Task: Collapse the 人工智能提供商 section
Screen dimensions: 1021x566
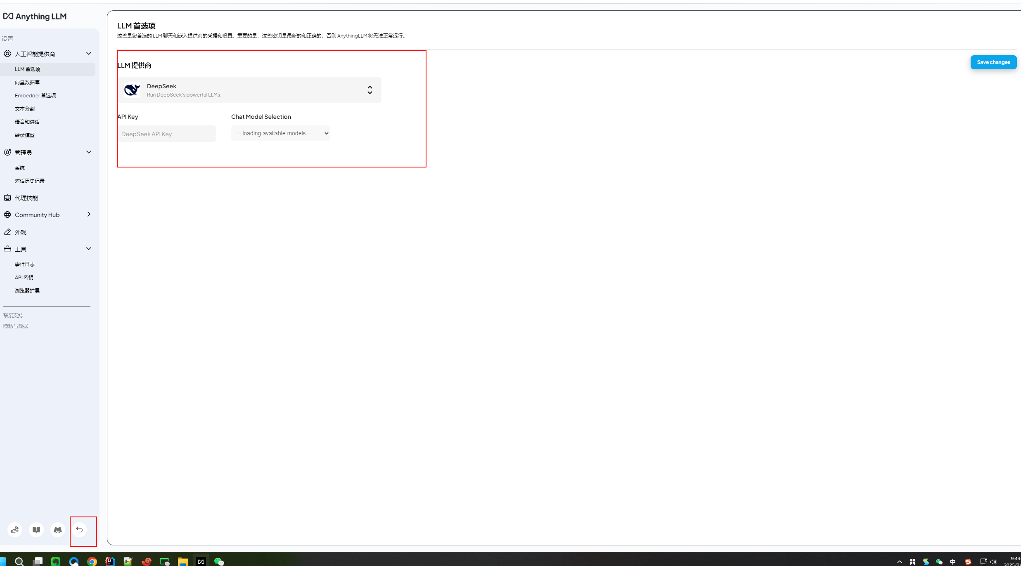Action: coord(88,54)
